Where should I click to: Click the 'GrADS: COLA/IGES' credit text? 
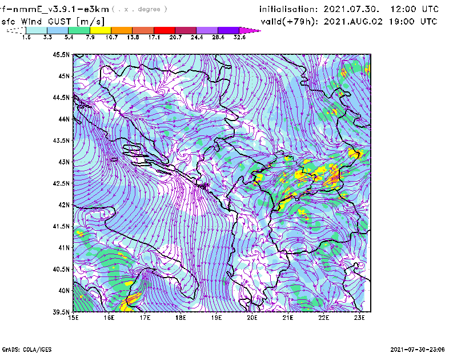[27, 350]
